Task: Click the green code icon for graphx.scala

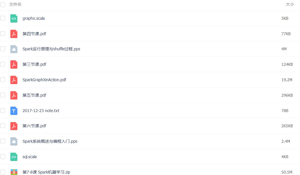Action: point(14,19)
